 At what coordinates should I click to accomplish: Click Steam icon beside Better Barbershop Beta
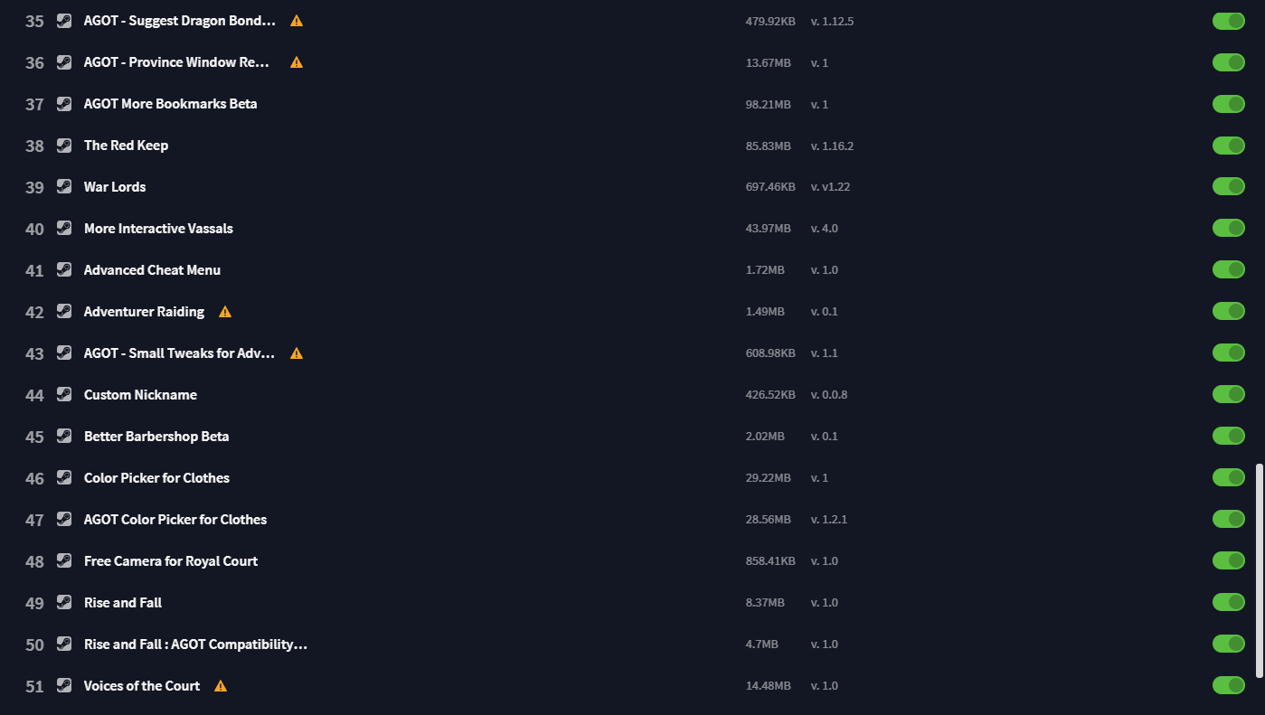pos(64,436)
